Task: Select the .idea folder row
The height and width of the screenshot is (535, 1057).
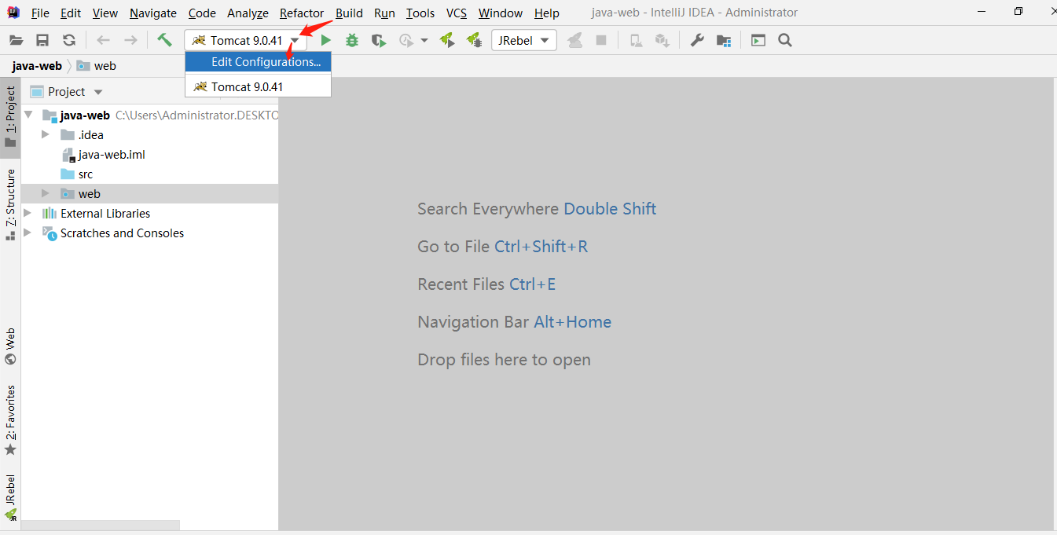Action: [x=149, y=134]
